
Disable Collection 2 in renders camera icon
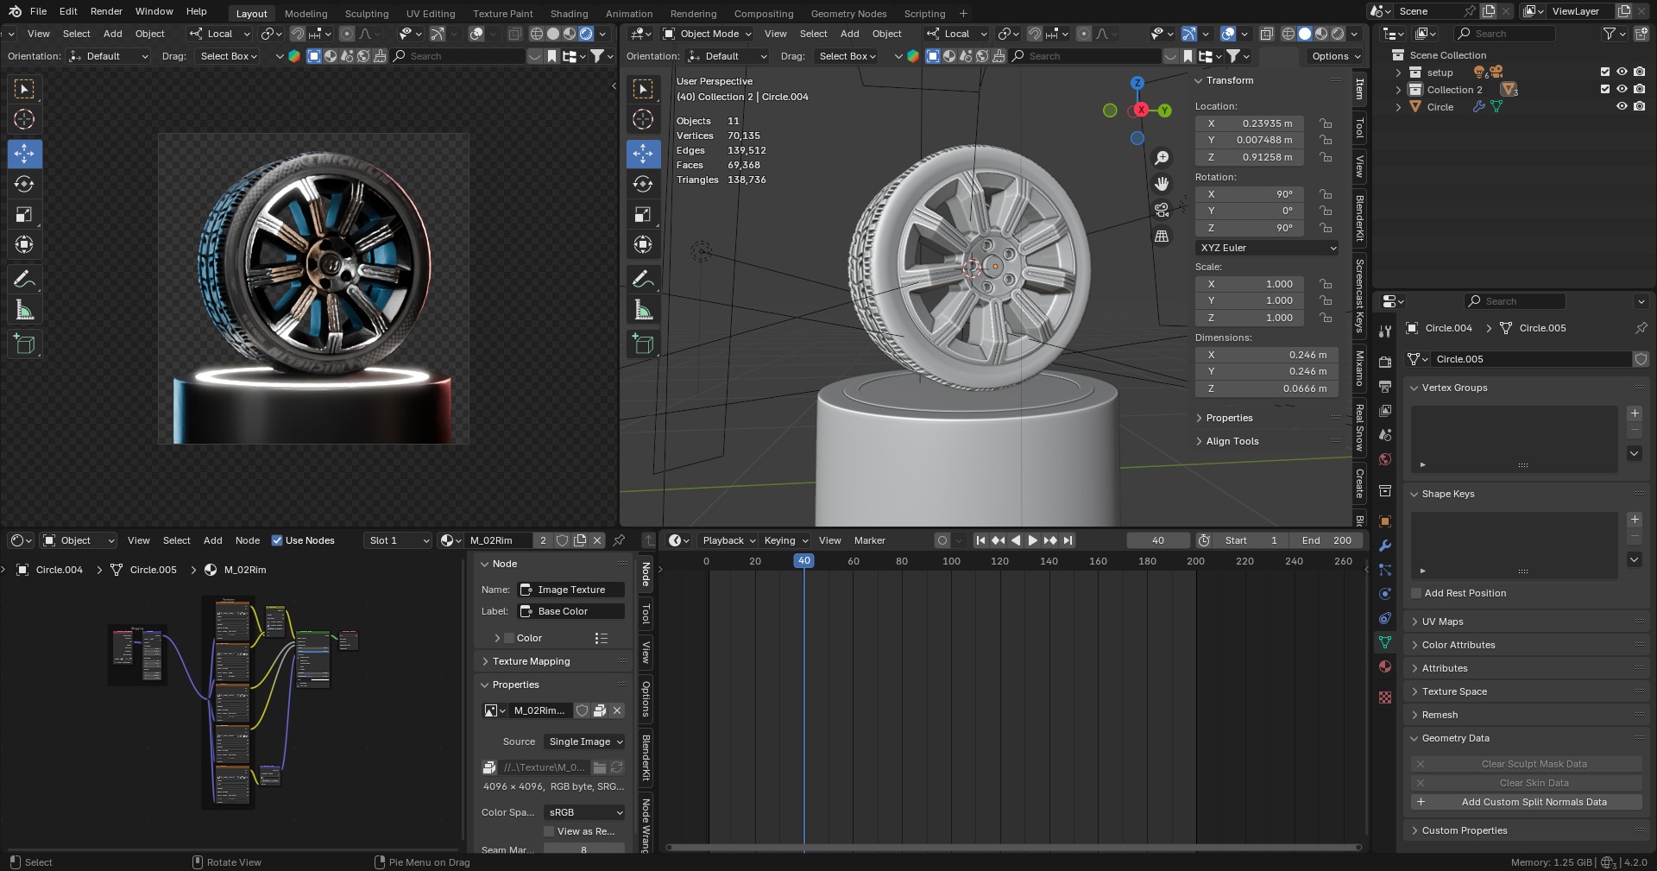pos(1639,89)
